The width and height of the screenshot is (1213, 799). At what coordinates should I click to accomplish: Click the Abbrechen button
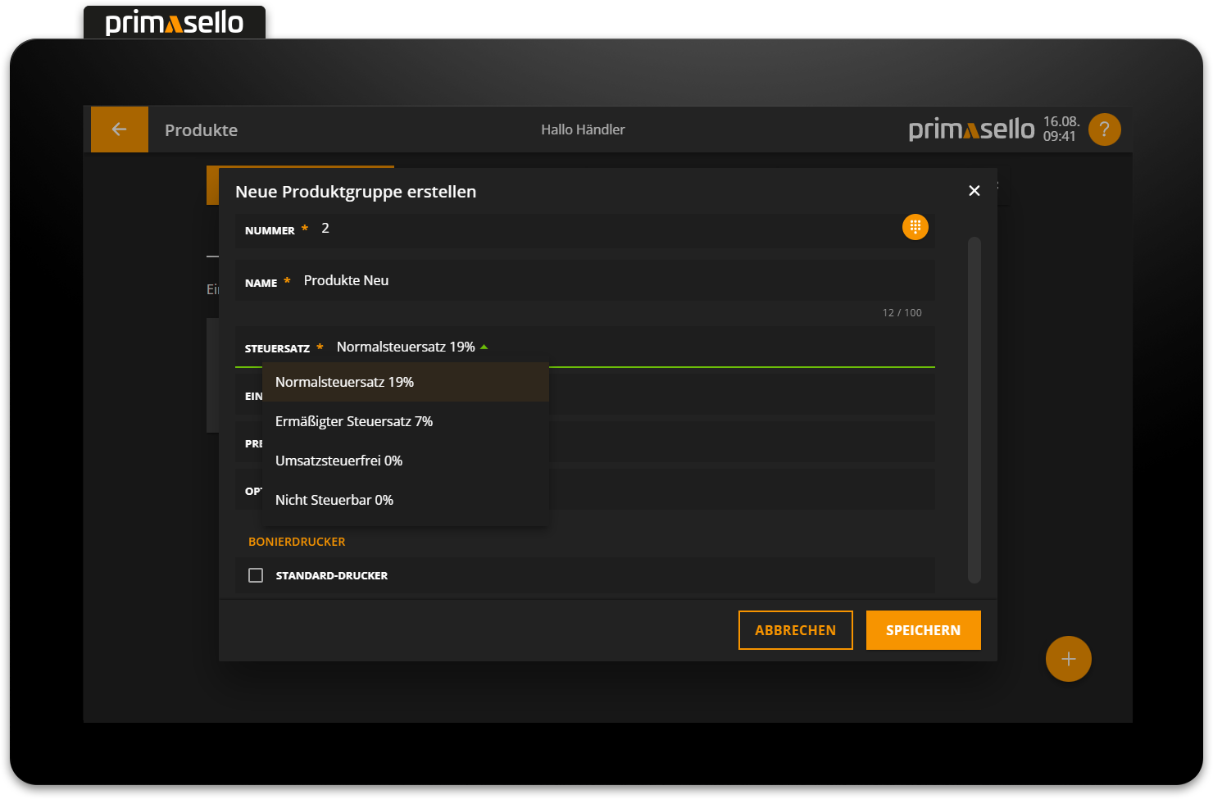pyautogui.click(x=795, y=630)
